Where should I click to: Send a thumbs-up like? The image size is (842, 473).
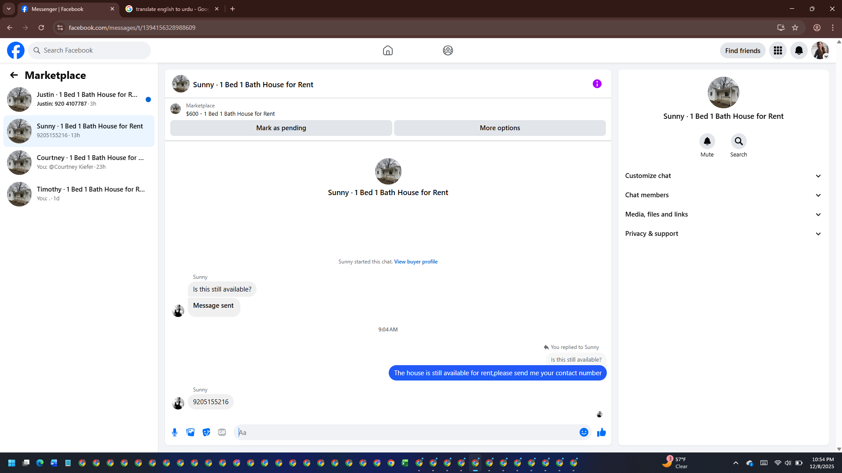(601, 432)
